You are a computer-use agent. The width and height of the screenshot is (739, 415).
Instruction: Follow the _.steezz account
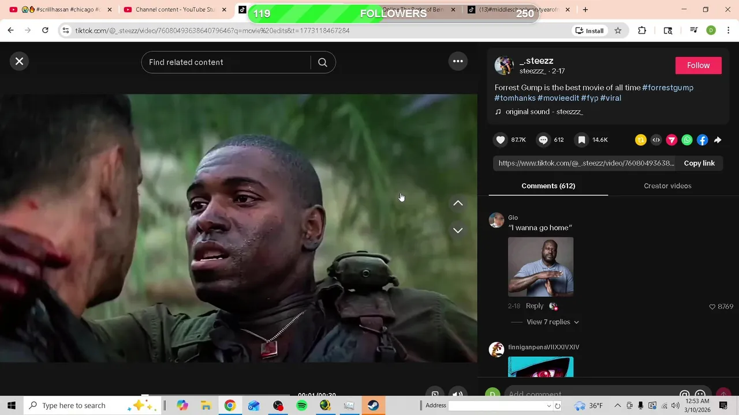698,66
